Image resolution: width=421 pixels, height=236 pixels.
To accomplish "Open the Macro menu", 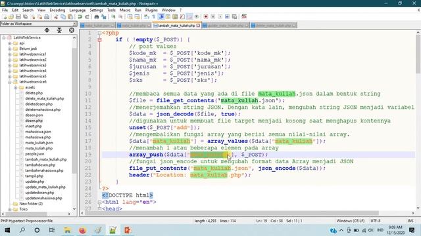I will pos(125,10).
